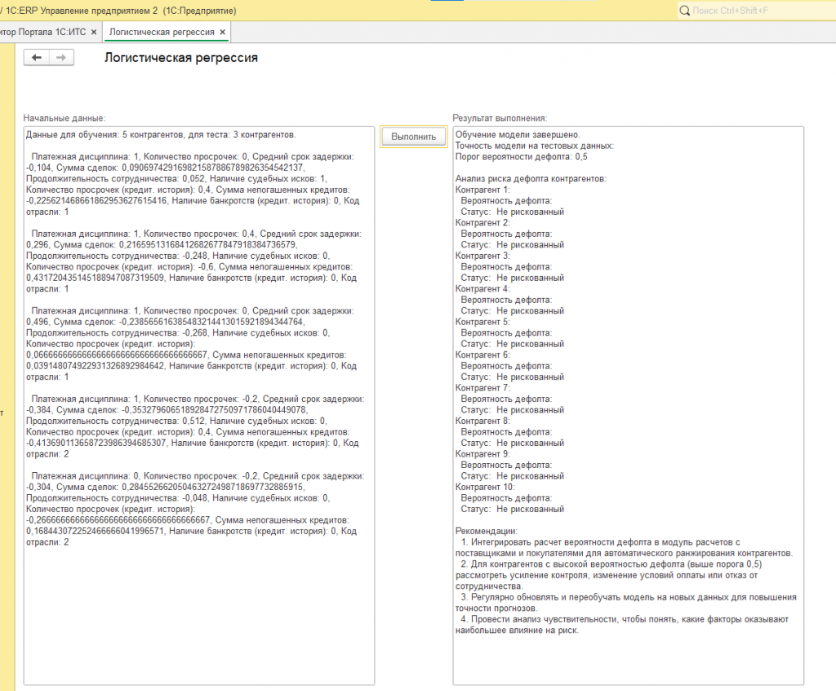Click the Выполнить button
Screen dimensions: 836x691
click(x=414, y=136)
